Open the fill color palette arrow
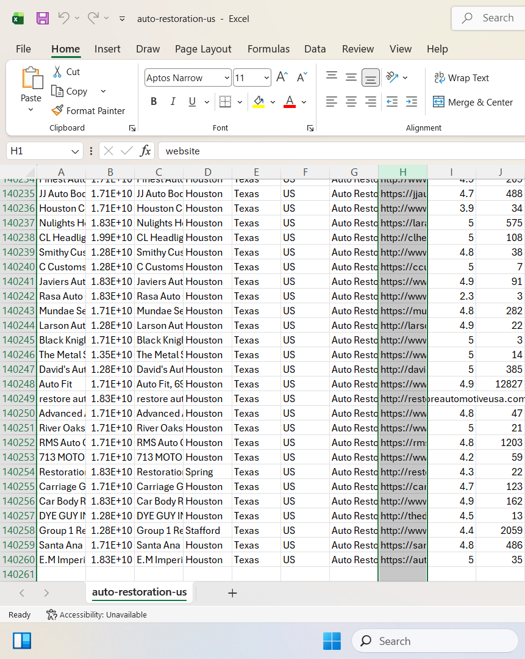This screenshot has height=659, width=525. pos(273,102)
